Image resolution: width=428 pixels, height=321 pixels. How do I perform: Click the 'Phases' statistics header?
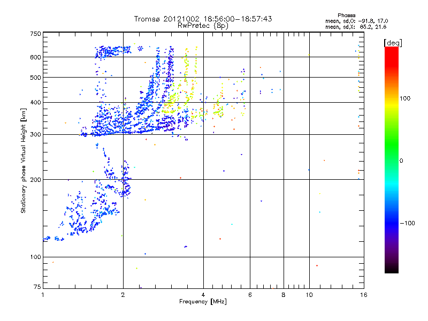(x=346, y=16)
